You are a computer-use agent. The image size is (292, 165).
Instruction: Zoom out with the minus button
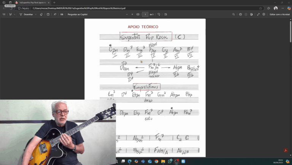[127, 14]
